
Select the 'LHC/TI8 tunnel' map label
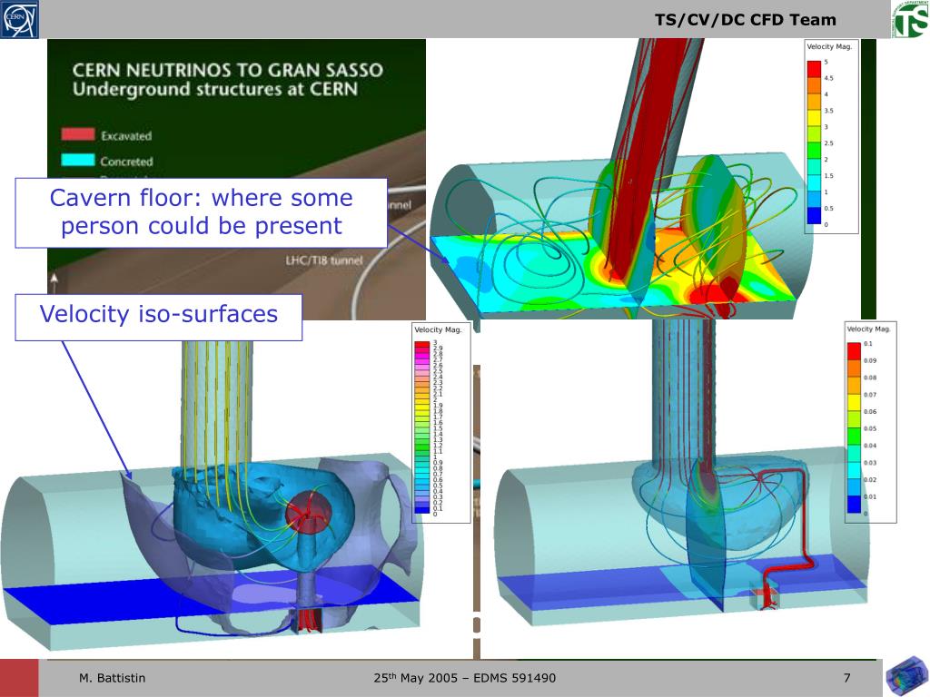click(324, 260)
